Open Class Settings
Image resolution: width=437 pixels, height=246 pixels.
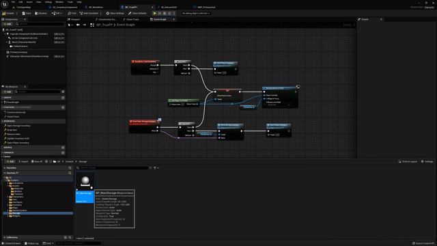(115, 13)
